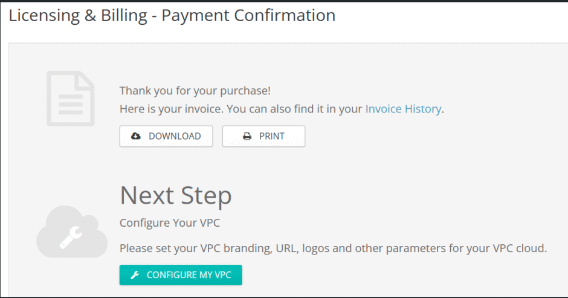Select the "Thank you for your purchase!" message
This screenshot has width=568, height=298.
(x=195, y=91)
